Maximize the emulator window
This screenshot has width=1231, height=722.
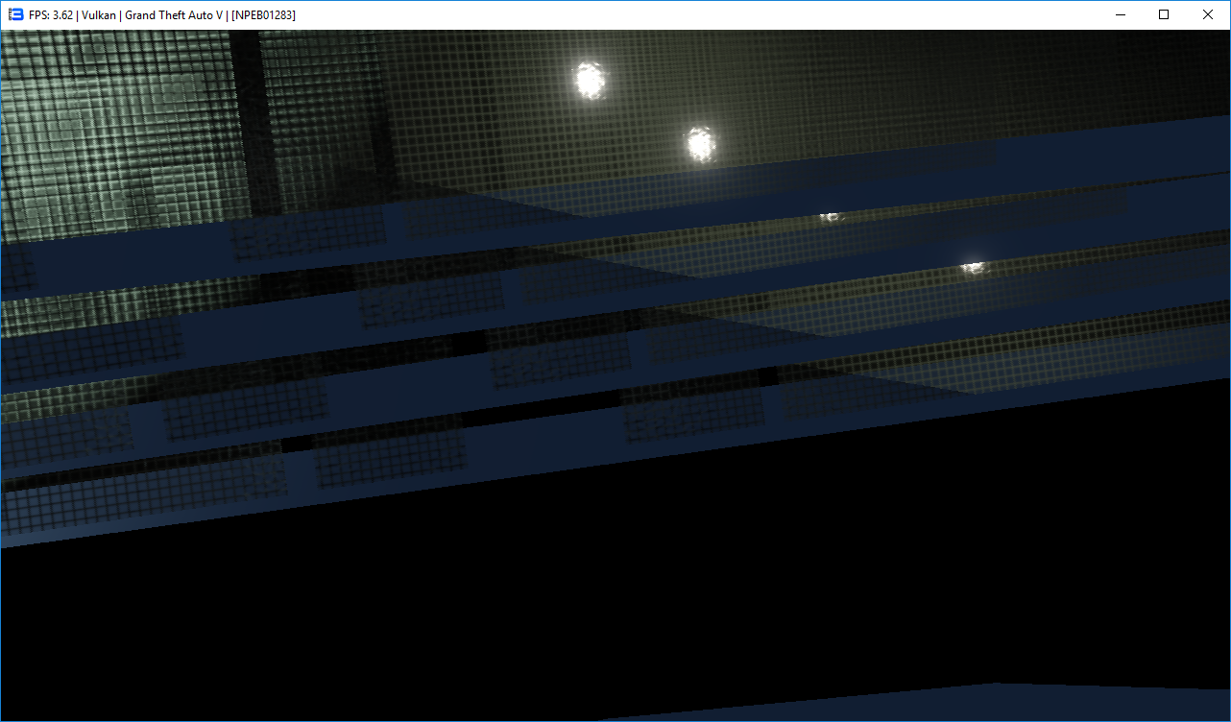click(x=1164, y=14)
